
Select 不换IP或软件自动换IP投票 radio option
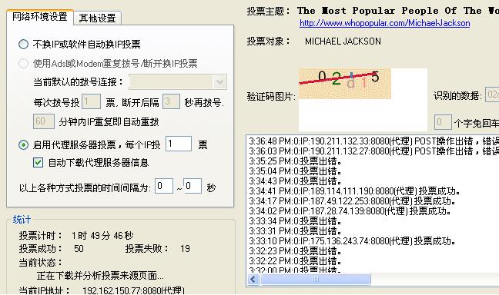click(x=23, y=44)
